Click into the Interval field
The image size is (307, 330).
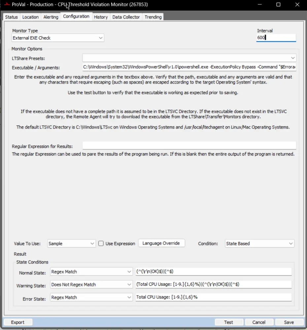276,38
